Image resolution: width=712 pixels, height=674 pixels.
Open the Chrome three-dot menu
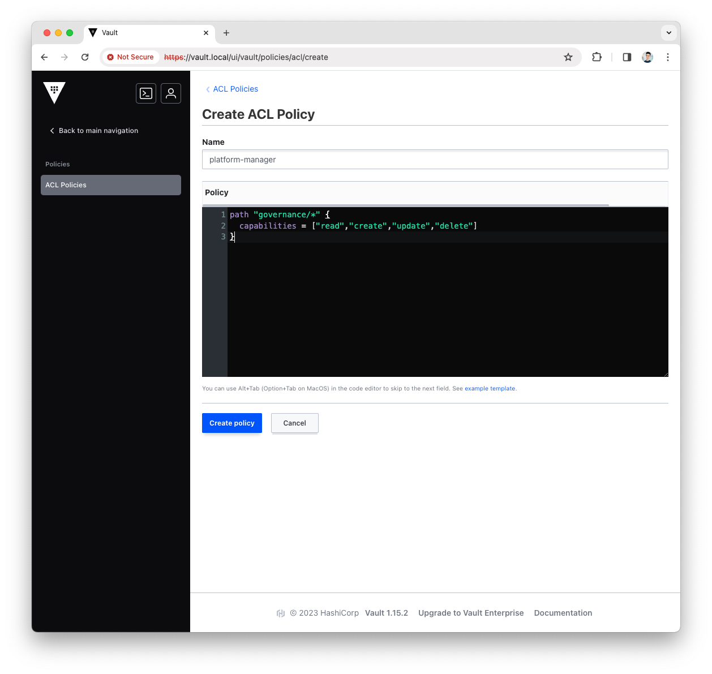pos(668,57)
